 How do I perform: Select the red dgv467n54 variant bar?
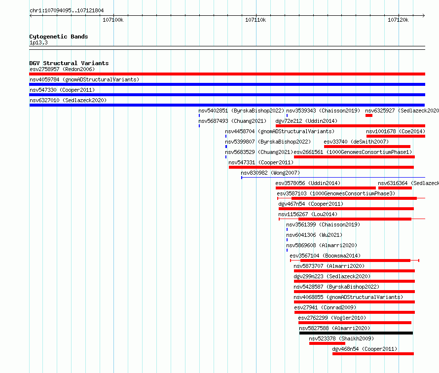[346, 209]
